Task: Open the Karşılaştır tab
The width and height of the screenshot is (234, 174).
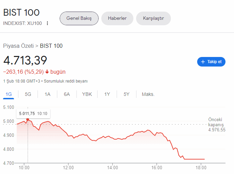Action: click(x=153, y=18)
